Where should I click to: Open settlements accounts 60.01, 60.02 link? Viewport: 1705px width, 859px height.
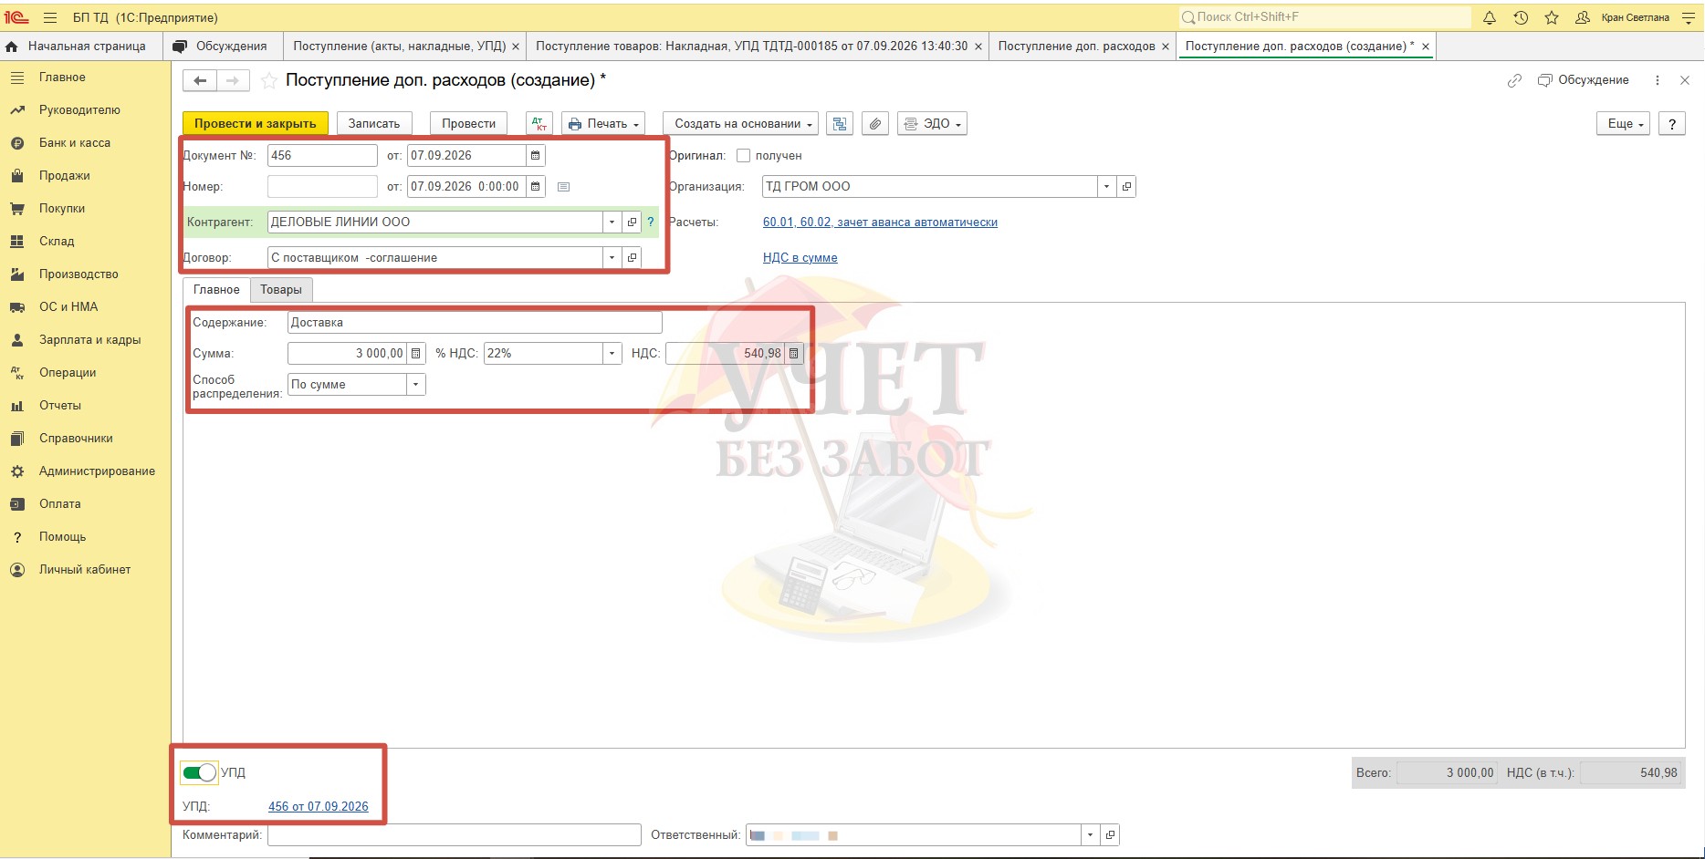[x=880, y=222]
